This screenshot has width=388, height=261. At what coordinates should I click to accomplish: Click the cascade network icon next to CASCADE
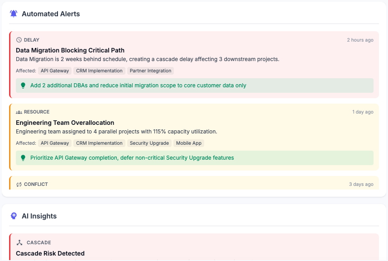click(x=19, y=242)
